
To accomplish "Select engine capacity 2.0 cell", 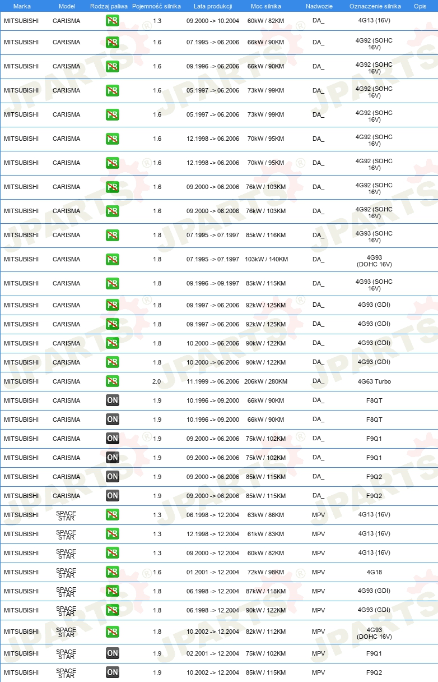I will click(x=157, y=381).
